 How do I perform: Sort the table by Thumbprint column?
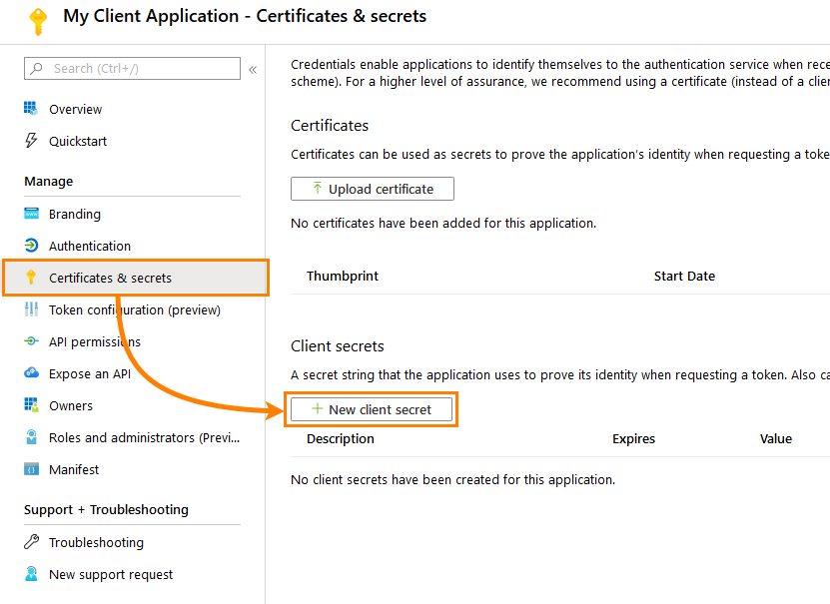point(343,276)
